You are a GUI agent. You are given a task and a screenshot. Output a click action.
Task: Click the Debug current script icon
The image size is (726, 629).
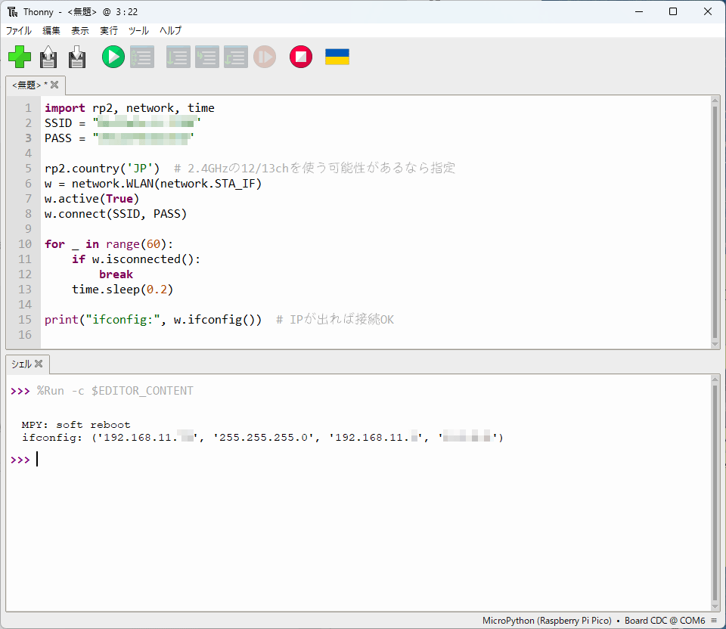142,57
